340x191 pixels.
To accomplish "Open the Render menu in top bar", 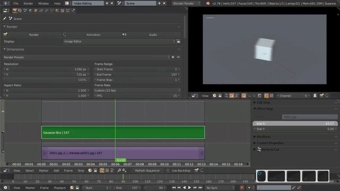I will click(x=28, y=3).
